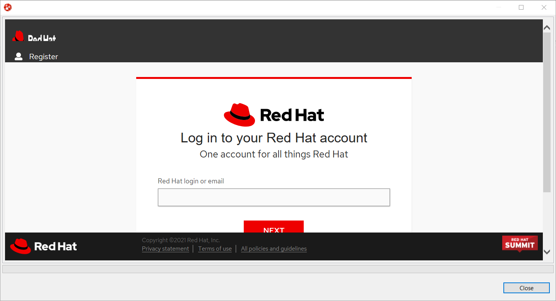The width and height of the screenshot is (556, 301).
Task: Open the Register link
Action: tap(43, 56)
